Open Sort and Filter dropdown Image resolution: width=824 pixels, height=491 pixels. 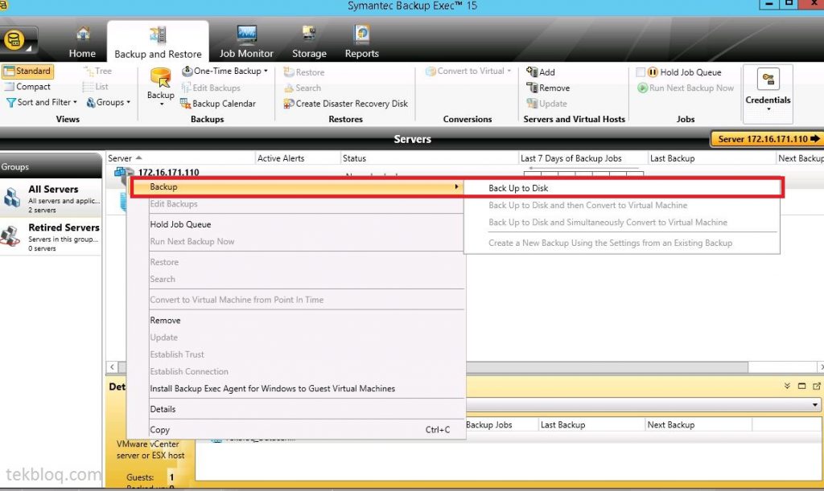(42, 102)
